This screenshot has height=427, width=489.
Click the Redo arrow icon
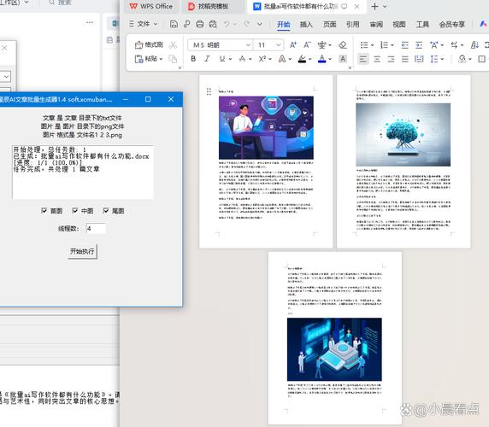coord(247,24)
